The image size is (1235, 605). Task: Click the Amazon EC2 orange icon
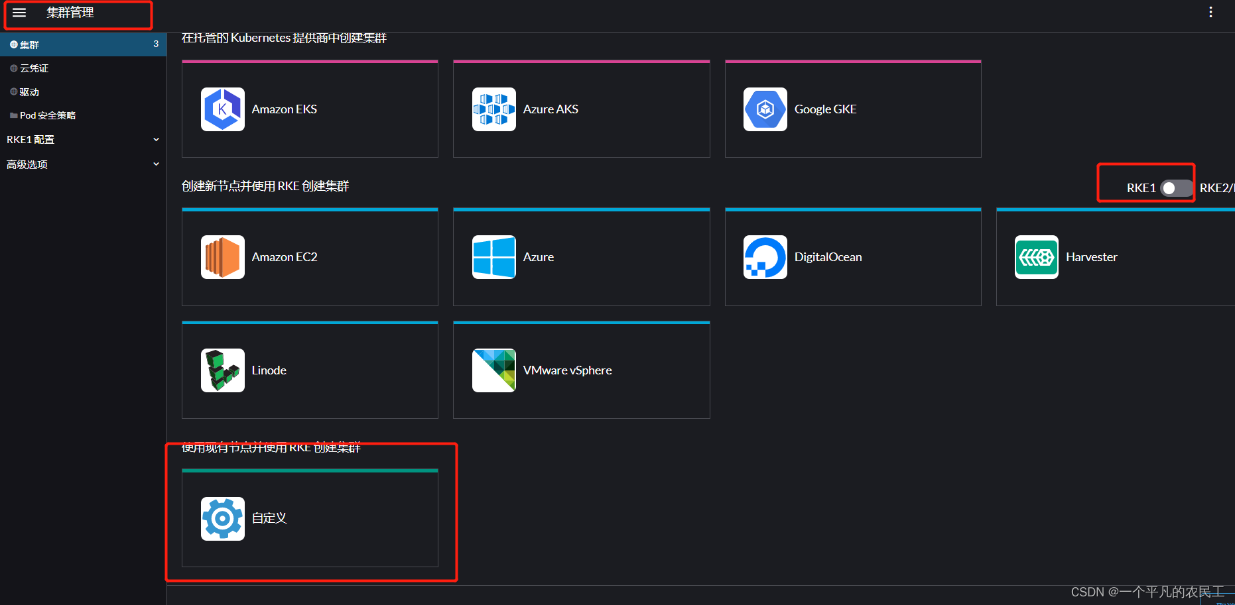tap(223, 257)
